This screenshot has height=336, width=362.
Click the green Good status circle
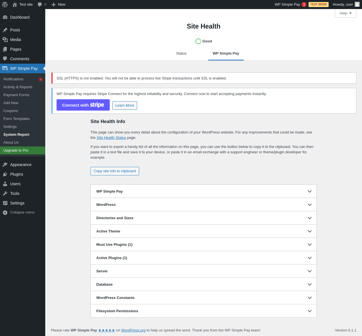coord(198,41)
